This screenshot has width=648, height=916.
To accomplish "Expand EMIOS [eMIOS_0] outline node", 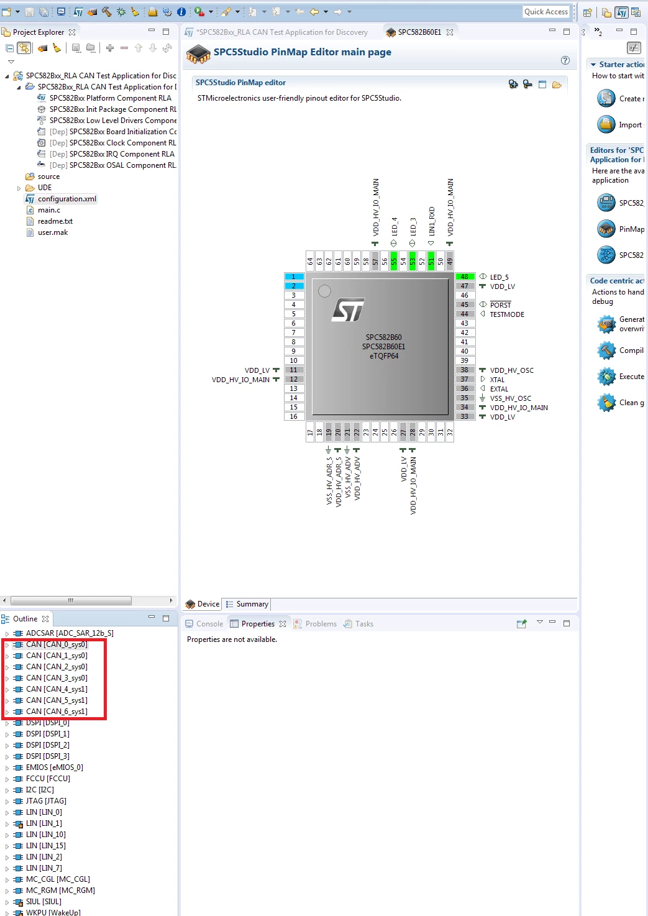I will point(7,768).
